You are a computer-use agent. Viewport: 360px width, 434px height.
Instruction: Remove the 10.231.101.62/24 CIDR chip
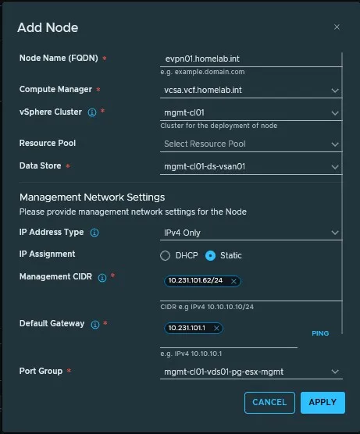coord(233,281)
